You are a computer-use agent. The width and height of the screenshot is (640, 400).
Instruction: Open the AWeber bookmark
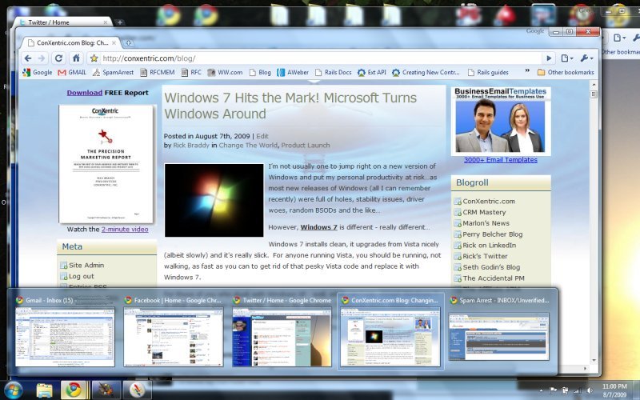(293, 72)
